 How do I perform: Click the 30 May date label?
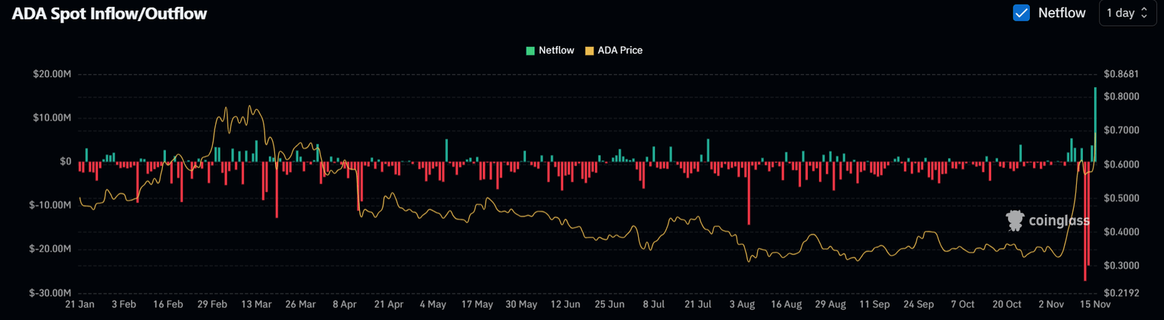point(521,304)
